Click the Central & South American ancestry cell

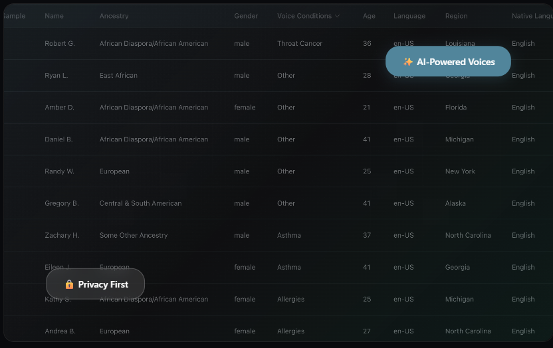[x=140, y=203]
